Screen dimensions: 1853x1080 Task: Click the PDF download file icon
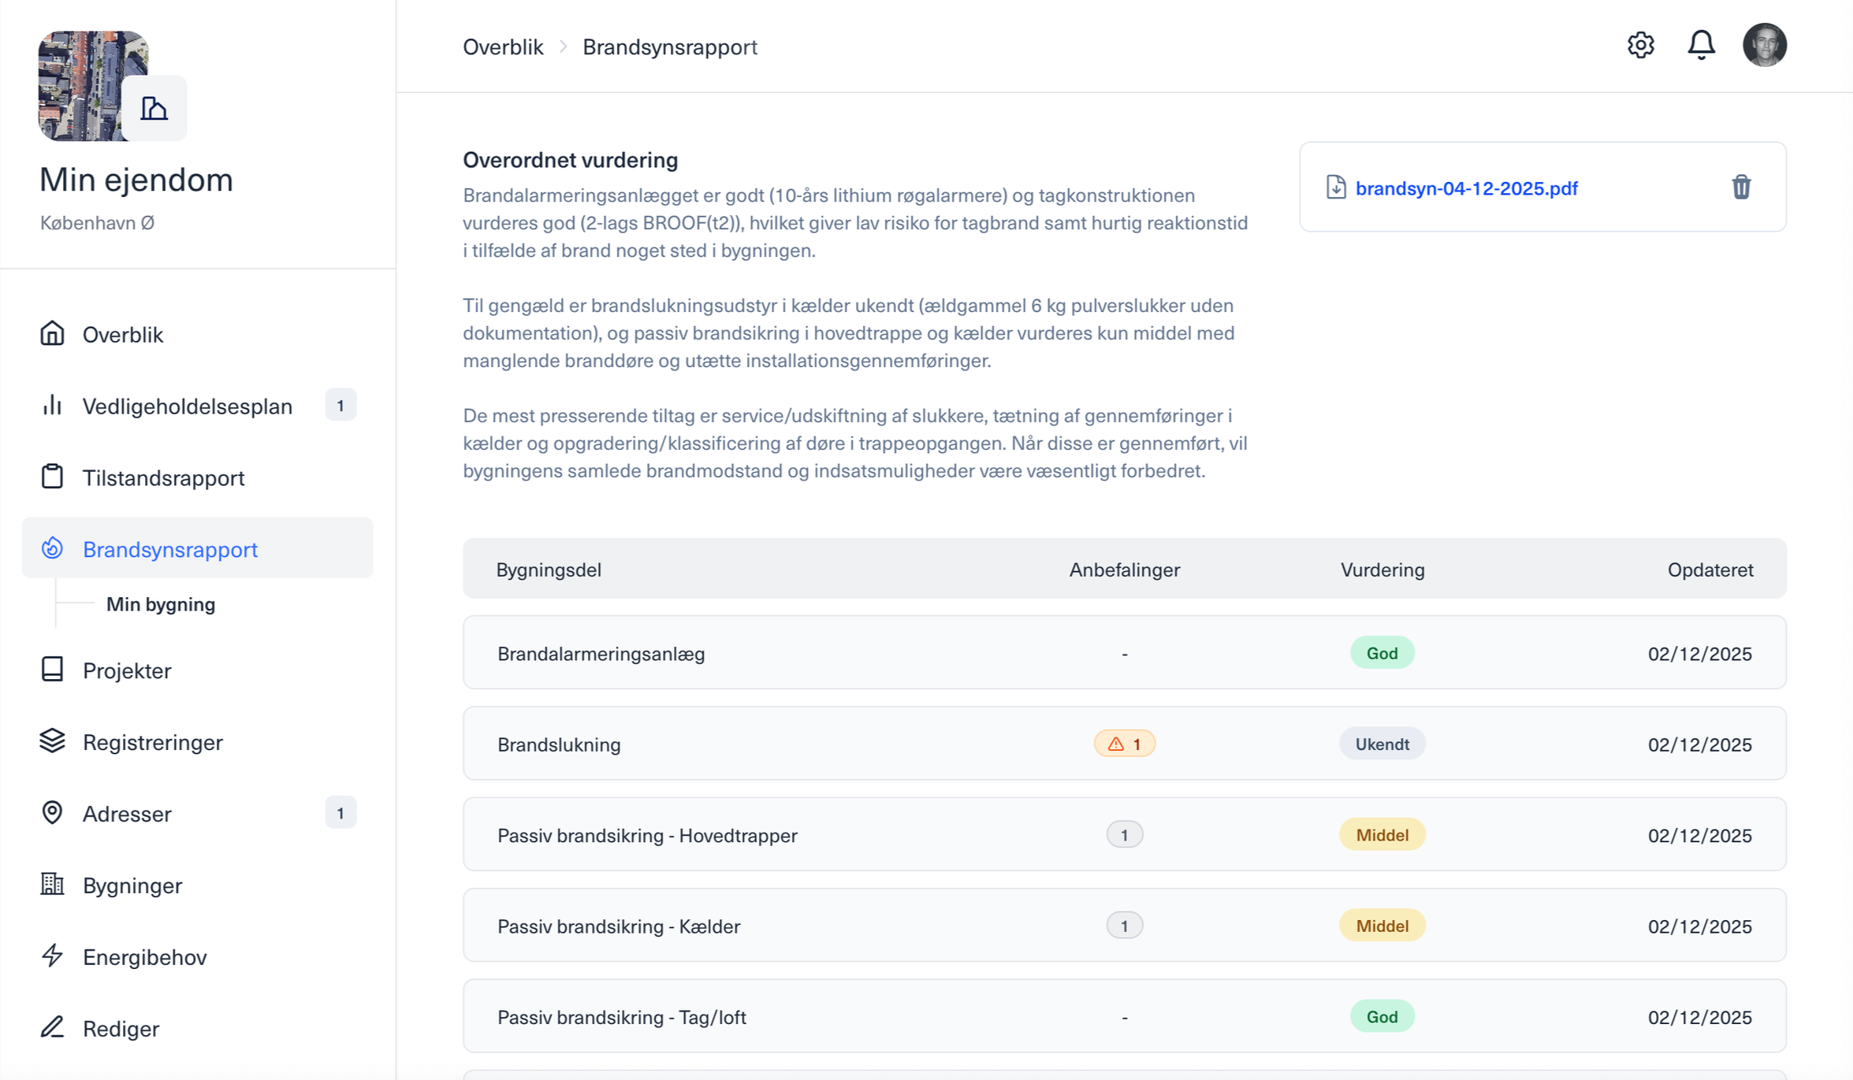pyautogui.click(x=1335, y=187)
